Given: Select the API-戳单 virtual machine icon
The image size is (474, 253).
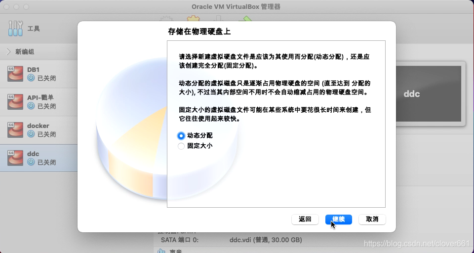Looking at the screenshot, I should (x=15, y=102).
